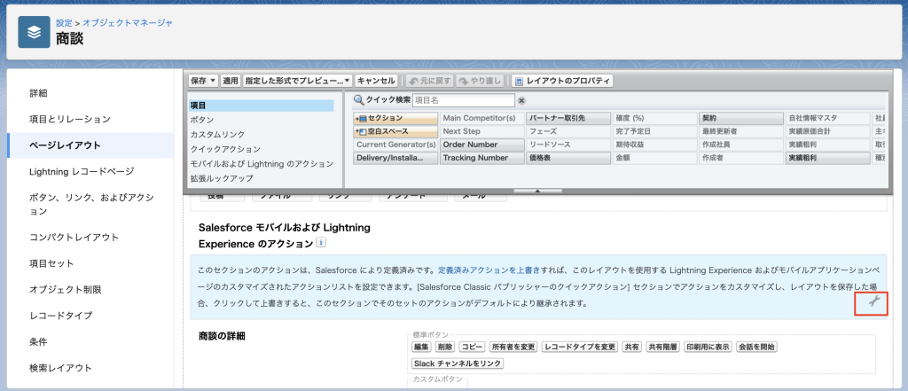Click the 作成社員 palette field
Screen dimensions: 908x391
740,145
